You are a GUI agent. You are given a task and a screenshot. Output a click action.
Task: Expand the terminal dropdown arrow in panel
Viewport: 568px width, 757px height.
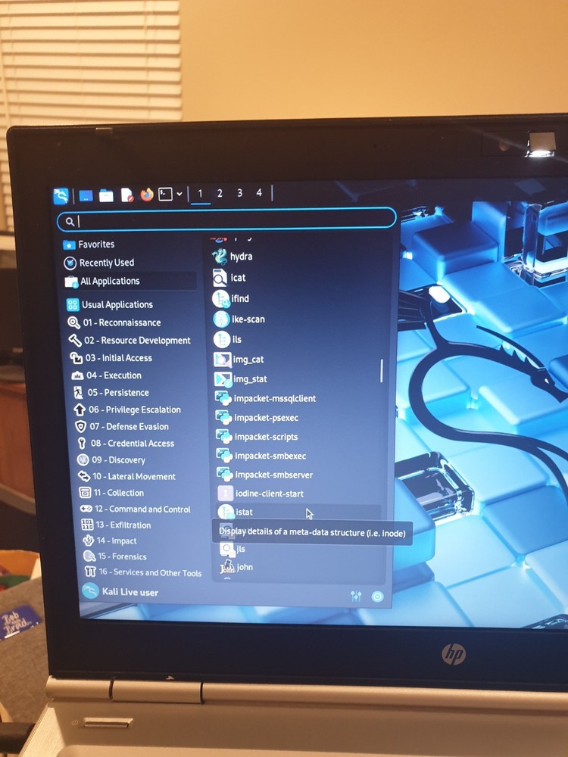[179, 194]
